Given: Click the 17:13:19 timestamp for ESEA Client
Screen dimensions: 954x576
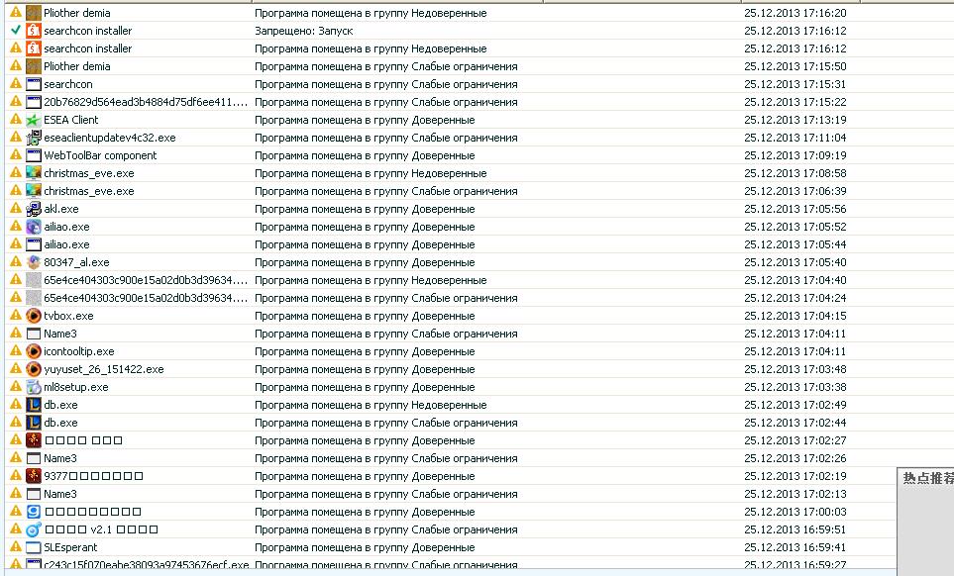Looking at the screenshot, I should point(796,120).
